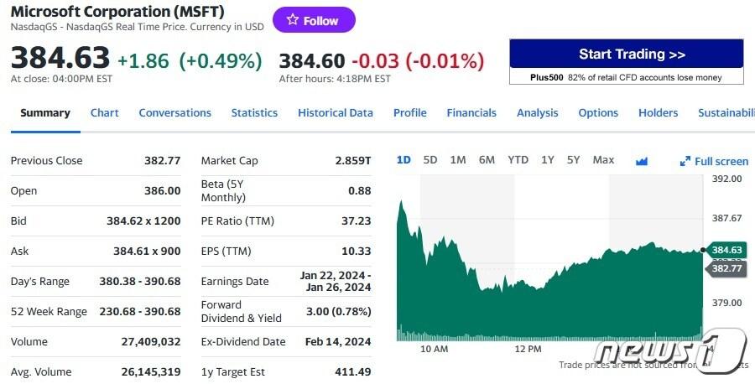Open the chart type icon
Image resolution: width=755 pixels, height=384 pixels.
[x=643, y=161]
